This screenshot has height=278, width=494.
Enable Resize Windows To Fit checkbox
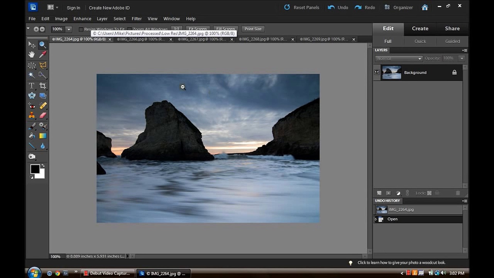tap(81, 29)
